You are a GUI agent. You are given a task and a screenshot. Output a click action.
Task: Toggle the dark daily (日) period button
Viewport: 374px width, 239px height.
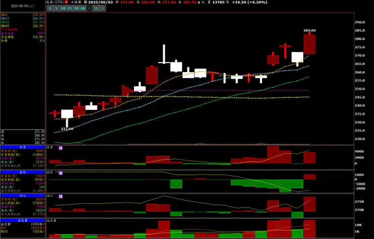pyautogui.click(x=89, y=9)
